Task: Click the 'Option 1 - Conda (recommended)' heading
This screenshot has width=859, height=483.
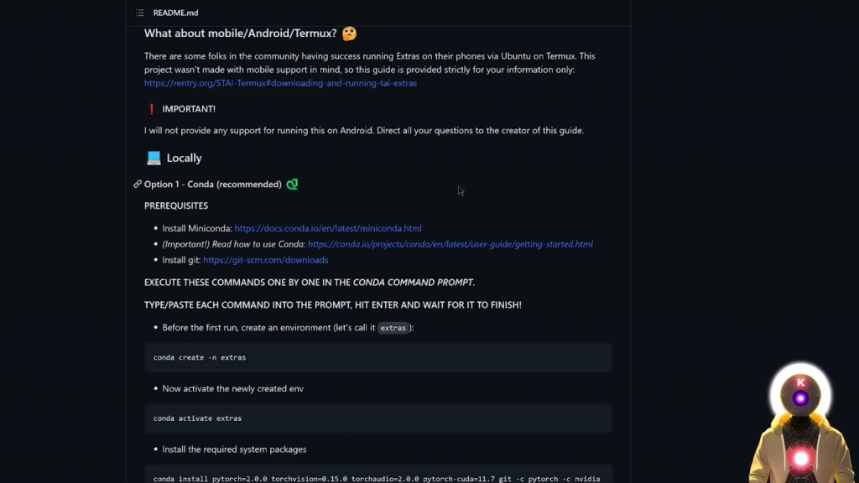Action: click(x=213, y=184)
